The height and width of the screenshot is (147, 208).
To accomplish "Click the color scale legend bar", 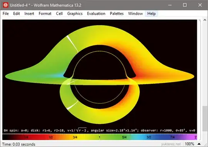I will pyautogui.click(x=100, y=137).
